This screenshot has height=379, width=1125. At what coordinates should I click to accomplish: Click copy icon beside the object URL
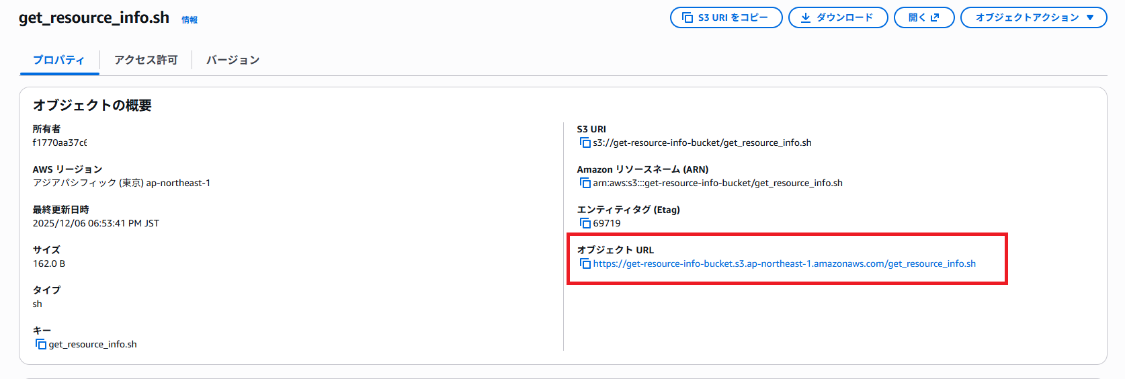tap(585, 263)
